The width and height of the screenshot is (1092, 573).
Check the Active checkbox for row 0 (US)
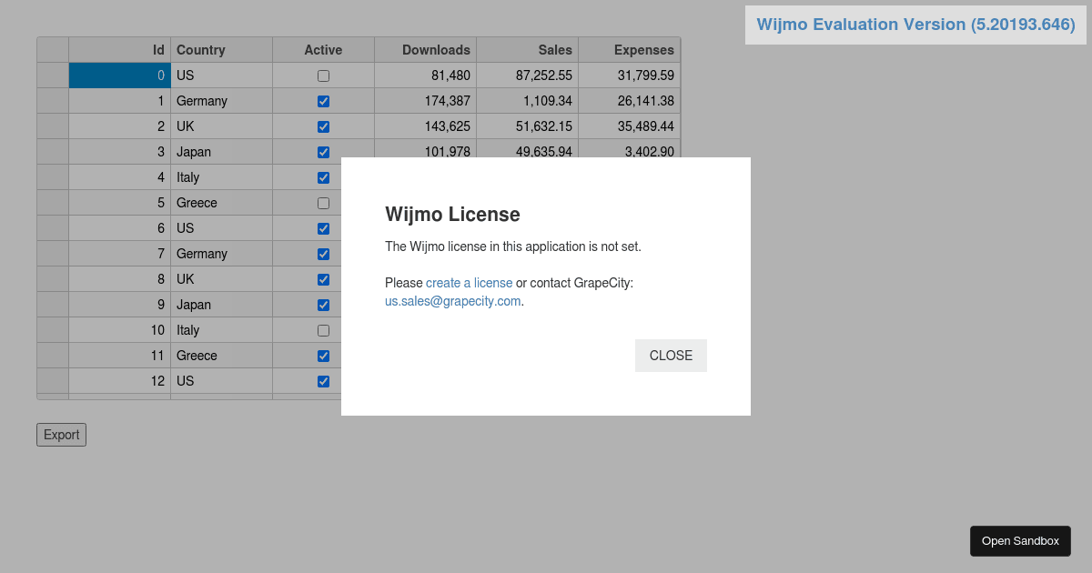323,75
